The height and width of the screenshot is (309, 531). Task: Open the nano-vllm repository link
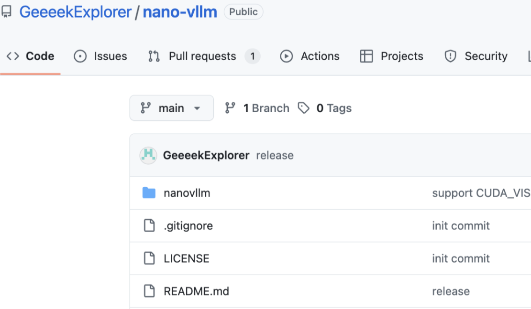tap(180, 12)
